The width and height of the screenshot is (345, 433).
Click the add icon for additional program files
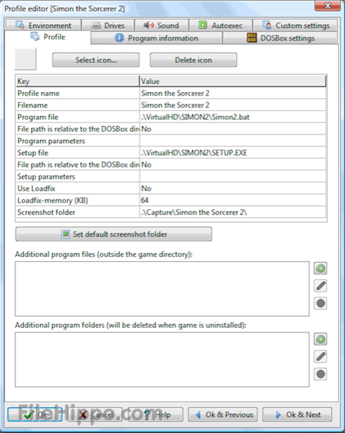(320, 268)
